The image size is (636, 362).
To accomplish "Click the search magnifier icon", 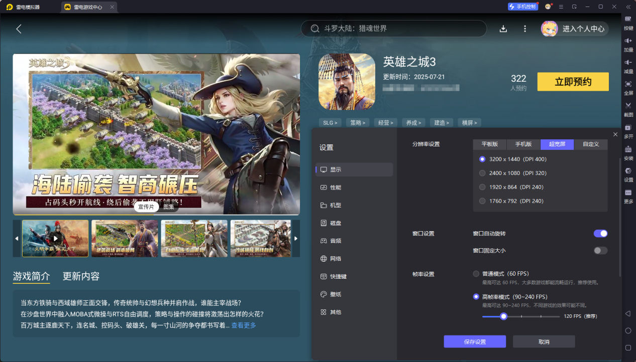I will (315, 29).
